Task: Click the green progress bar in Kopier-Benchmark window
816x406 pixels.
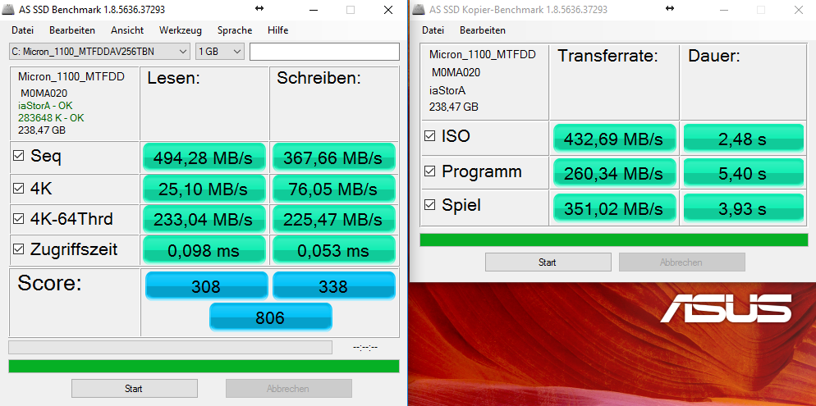Action: click(x=614, y=239)
